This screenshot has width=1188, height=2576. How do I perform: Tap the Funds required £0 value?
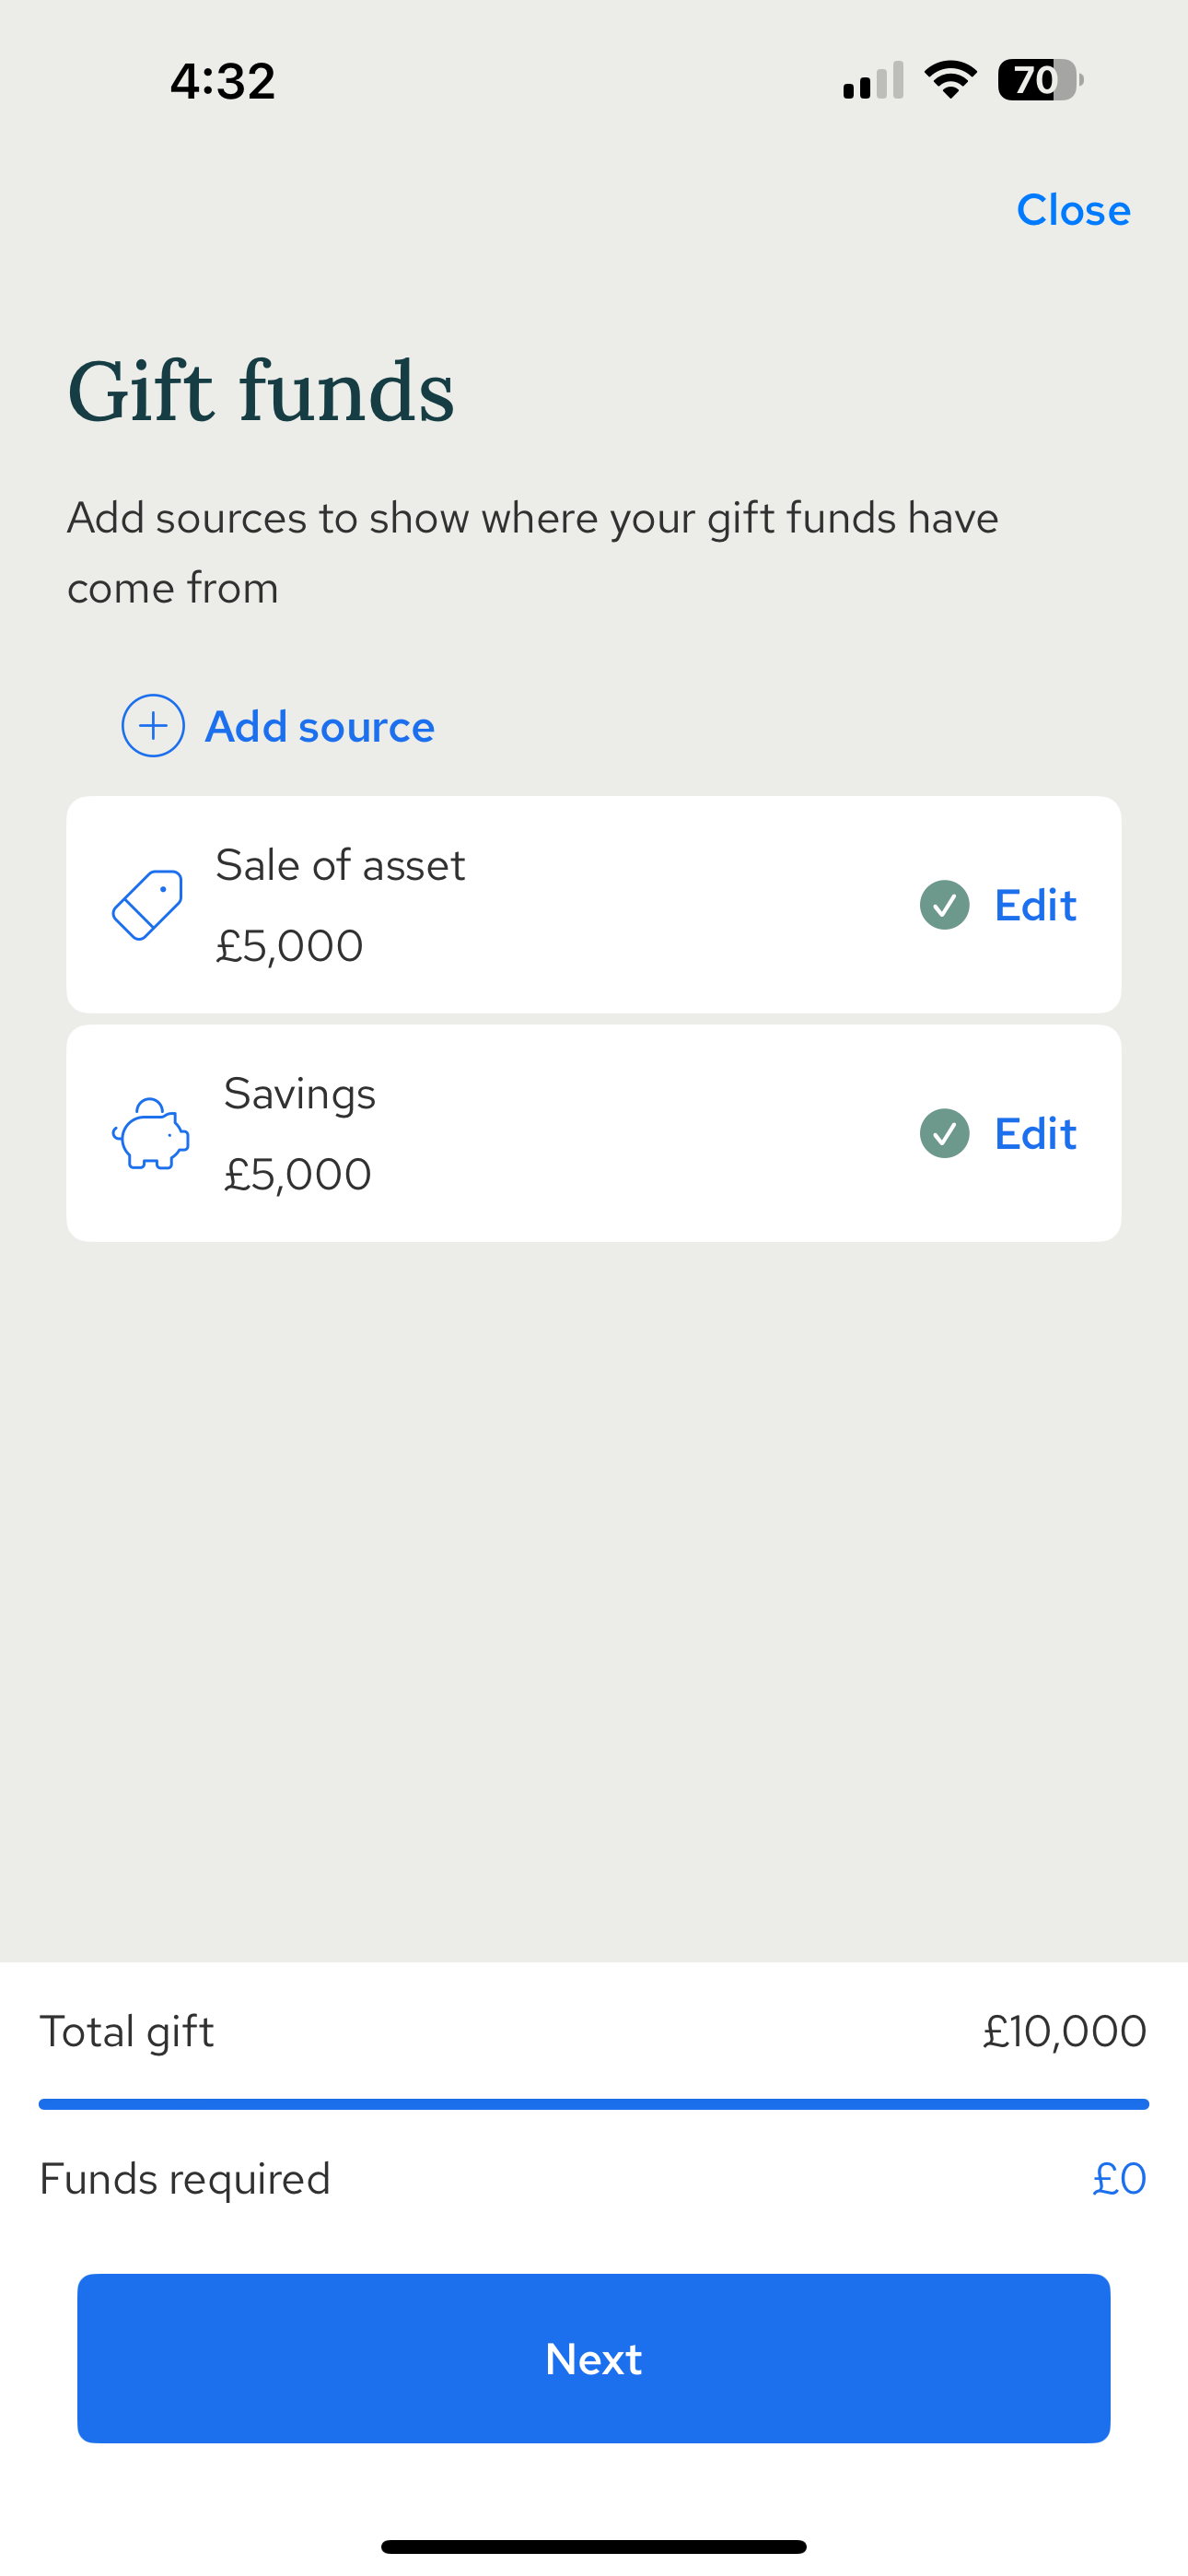pyautogui.click(x=1119, y=2179)
